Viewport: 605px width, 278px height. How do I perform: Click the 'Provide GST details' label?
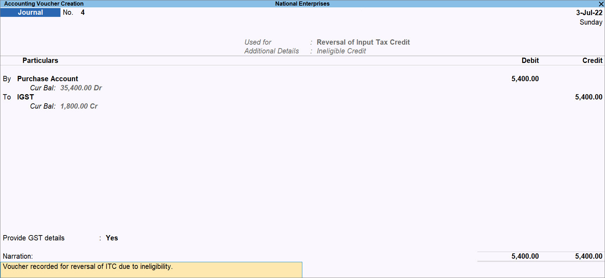coord(34,238)
